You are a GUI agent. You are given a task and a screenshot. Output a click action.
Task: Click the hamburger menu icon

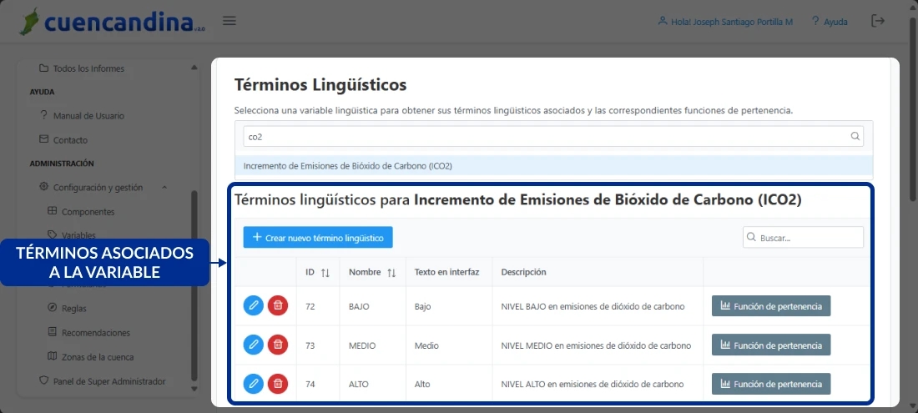[229, 21]
